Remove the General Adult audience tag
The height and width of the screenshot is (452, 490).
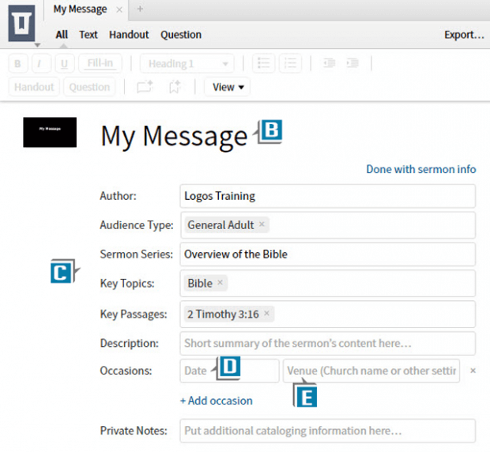click(x=262, y=225)
